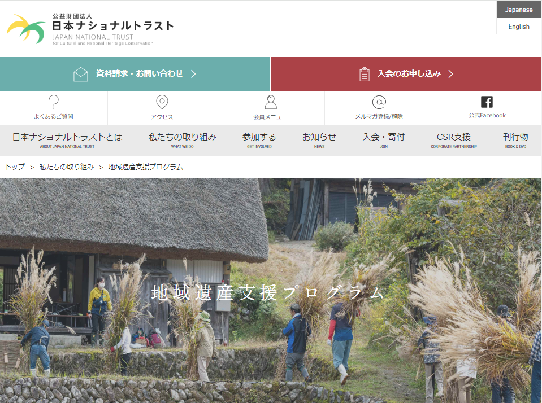Switch to the English language tab

(518, 27)
